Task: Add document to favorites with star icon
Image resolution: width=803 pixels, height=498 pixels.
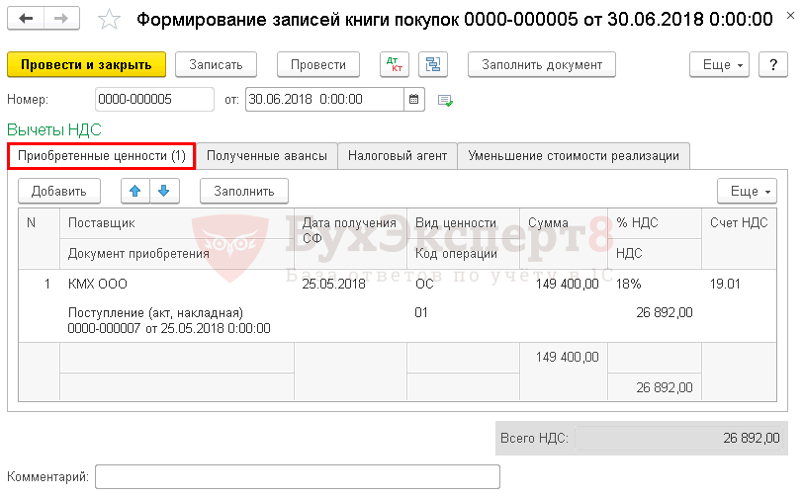Action: click(x=111, y=20)
